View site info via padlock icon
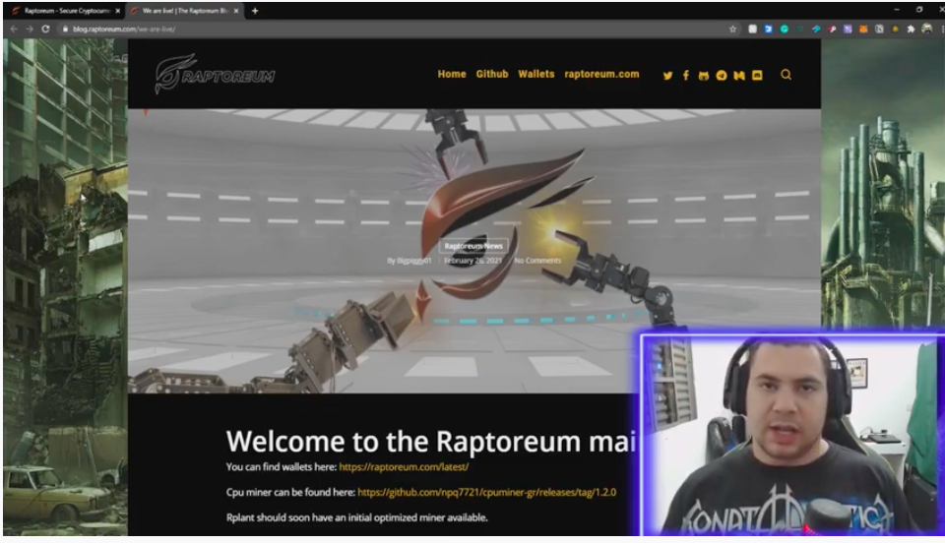Screen dimensions: 945x543 pos(65,29)
